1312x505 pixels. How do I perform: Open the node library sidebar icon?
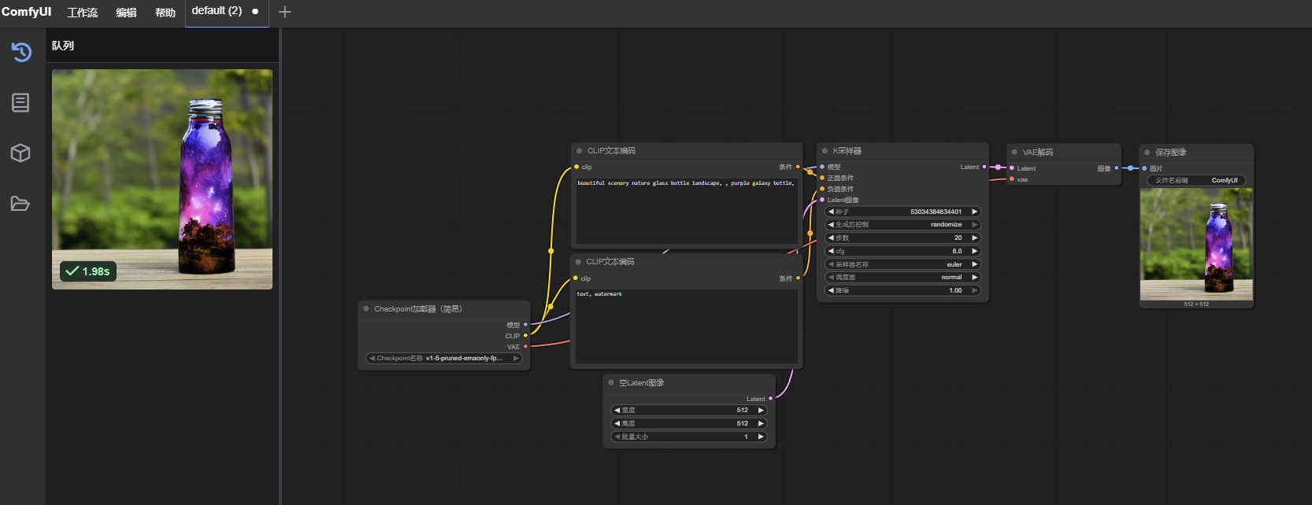[x=20, y=102]
